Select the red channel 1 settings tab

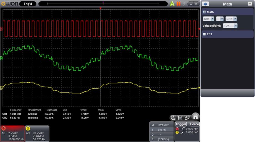[x=12, y=134]
